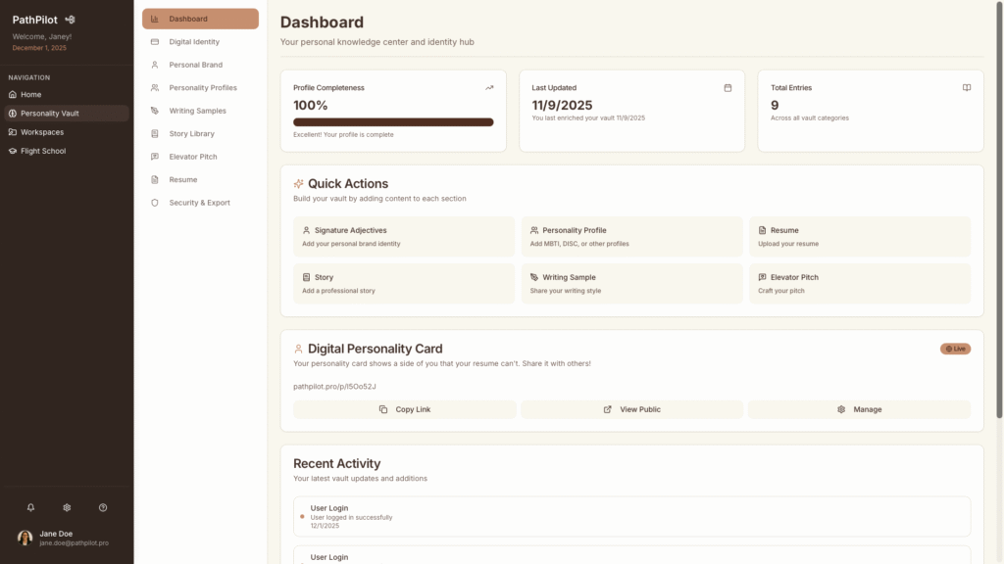Click Manage on the Digital Personality Card
This screenshot has height=564, width=1004.
(x=859, y=409)
